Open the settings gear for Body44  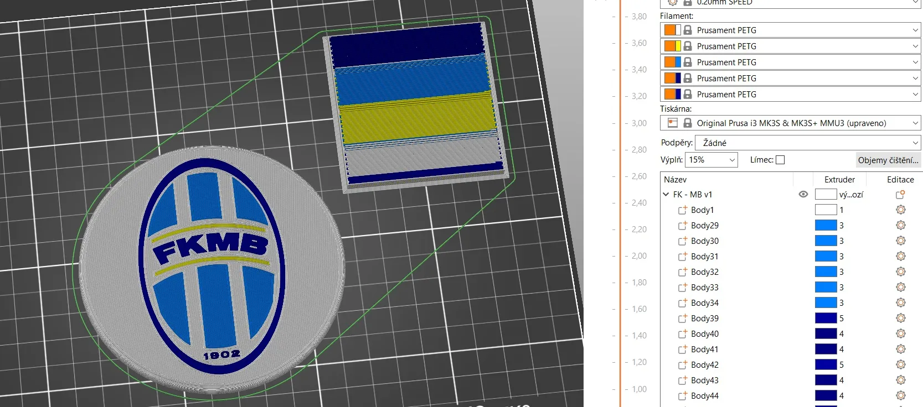[901, 396]
